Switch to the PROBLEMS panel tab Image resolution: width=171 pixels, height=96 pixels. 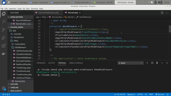(41, 63)
